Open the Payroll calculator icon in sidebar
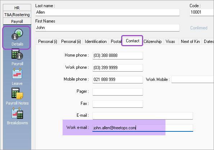The width and height of the screenshot is (214, 150). (x=17, y=54)
